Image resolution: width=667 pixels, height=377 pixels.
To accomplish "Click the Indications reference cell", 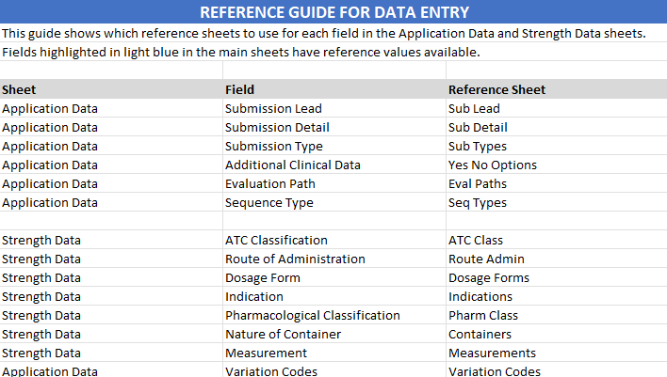I will [x=480, y=296].
